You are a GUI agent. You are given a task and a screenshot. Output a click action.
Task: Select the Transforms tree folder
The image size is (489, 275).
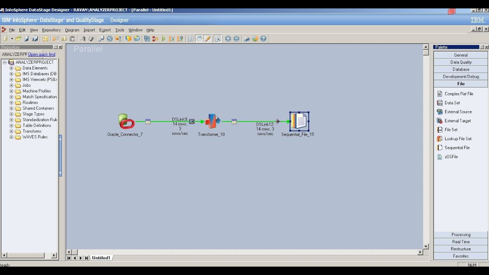coord(32,131)
